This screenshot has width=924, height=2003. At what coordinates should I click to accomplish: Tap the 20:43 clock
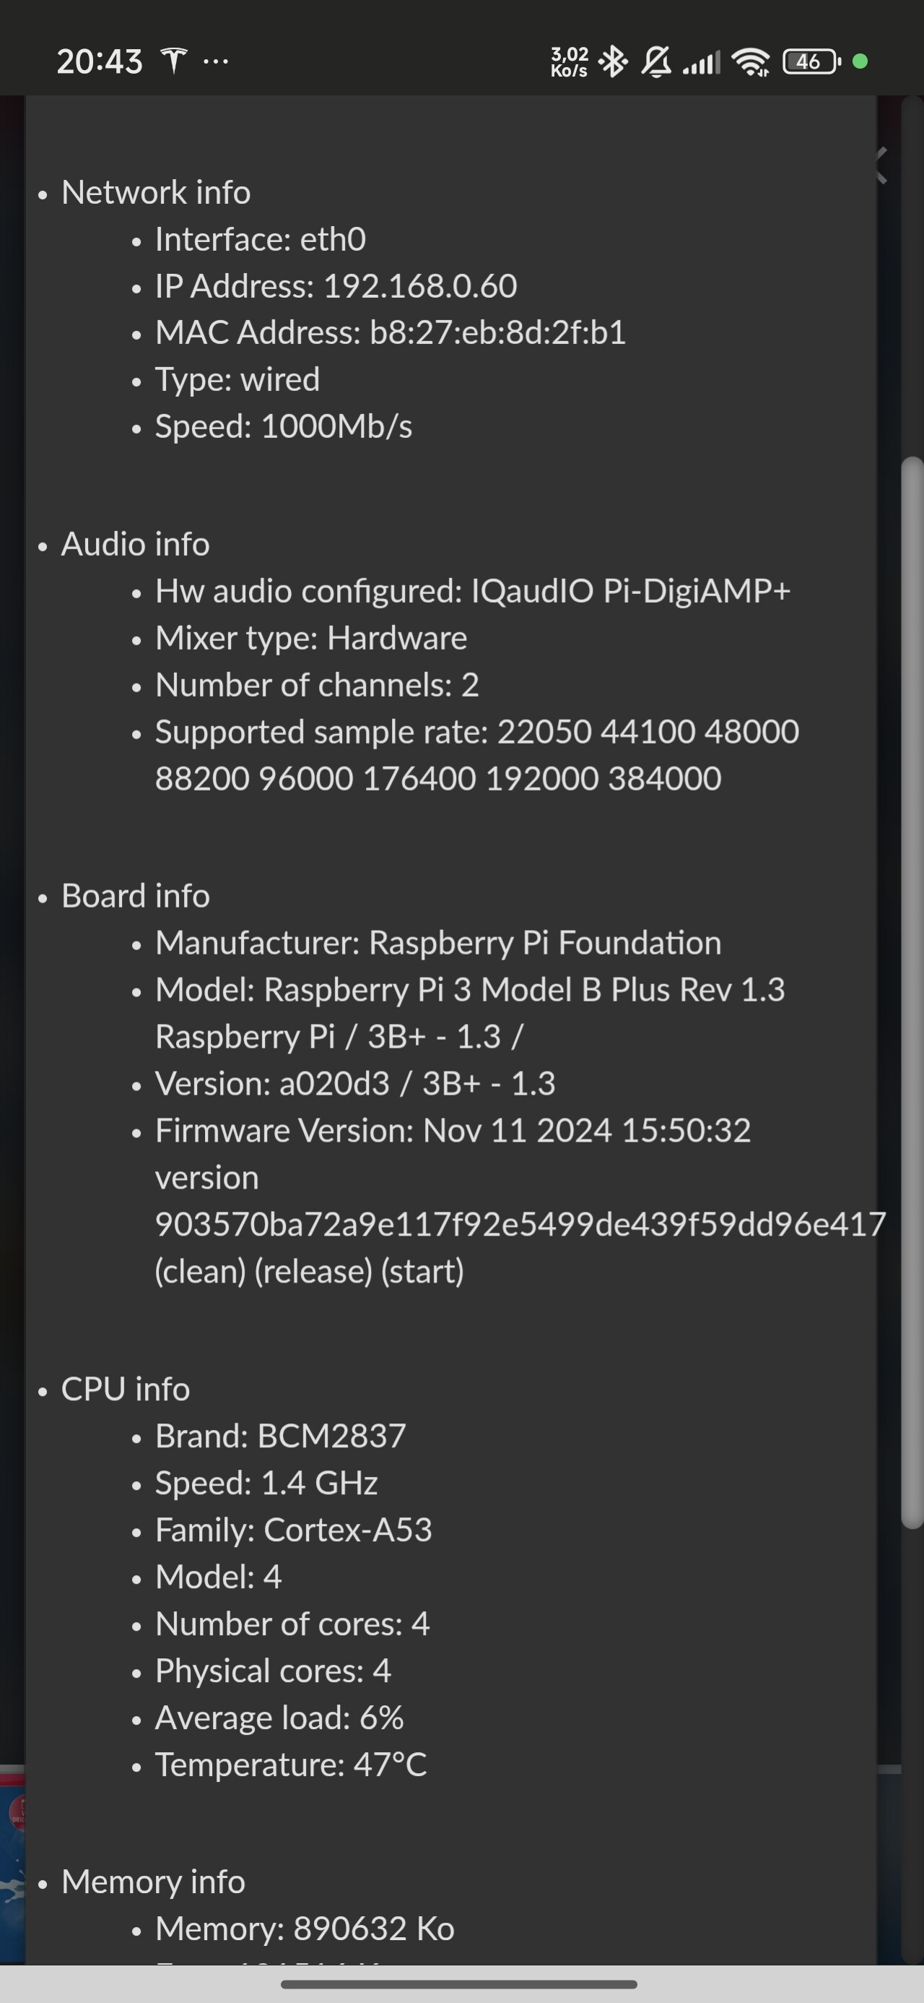(100, 61)
